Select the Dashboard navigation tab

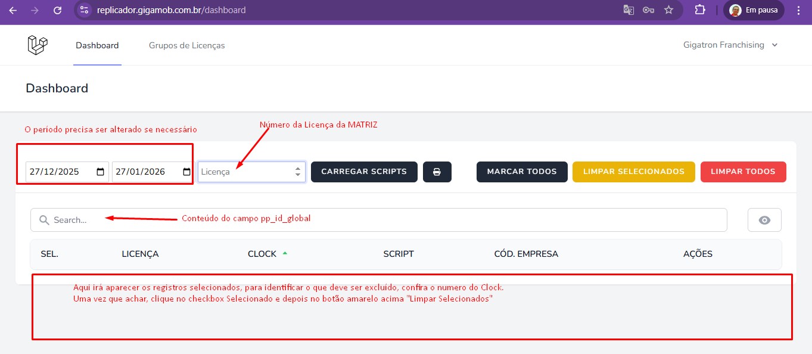point(97,45)
